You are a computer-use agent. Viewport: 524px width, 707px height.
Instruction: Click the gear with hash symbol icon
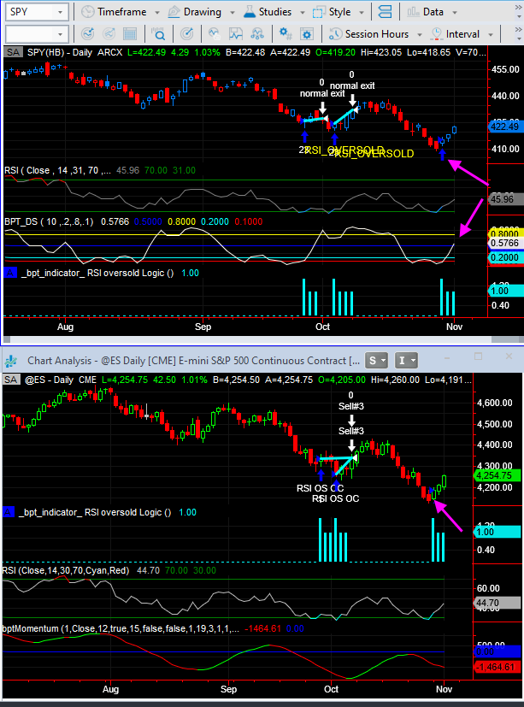[286, 34]
